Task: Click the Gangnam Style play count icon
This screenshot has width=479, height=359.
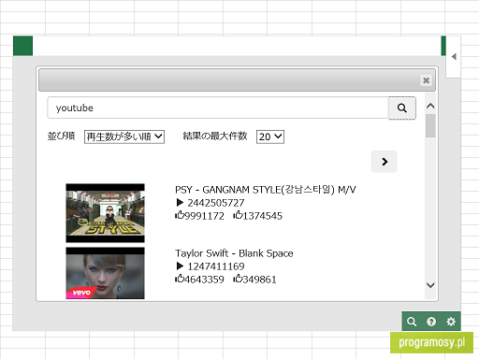Action: click(180, 203)
